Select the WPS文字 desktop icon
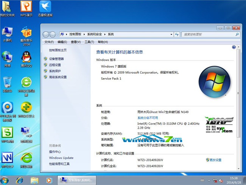The height and width of the screenshot is (185, 246). click(x=7, y=160)
